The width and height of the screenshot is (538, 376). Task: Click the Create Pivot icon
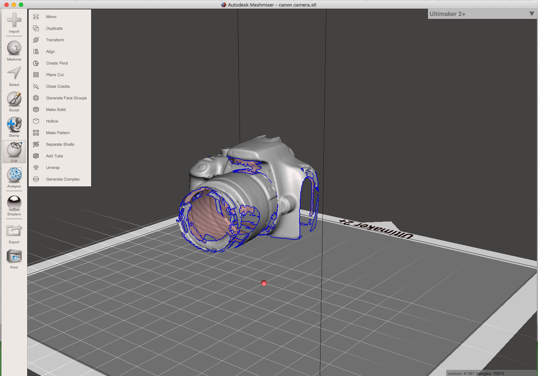click(x=36, y=63)
